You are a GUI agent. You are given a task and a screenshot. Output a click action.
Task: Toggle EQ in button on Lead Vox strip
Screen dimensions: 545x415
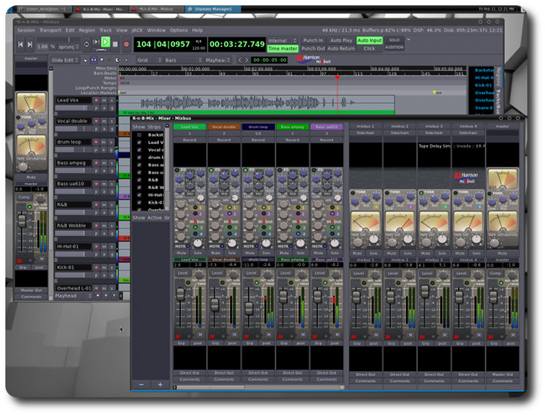coord(177,170)
